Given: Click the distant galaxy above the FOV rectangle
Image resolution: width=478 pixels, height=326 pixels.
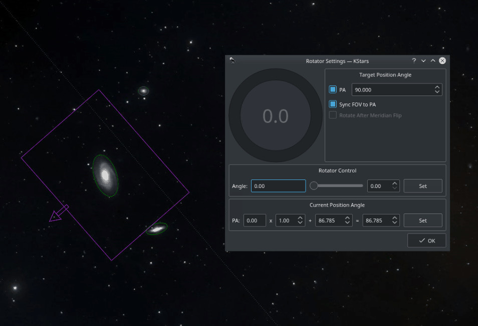Looking at the screenshot, I should 143,90.
